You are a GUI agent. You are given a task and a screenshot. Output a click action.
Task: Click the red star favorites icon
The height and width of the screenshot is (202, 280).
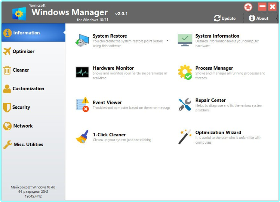[x=248, y=7]
